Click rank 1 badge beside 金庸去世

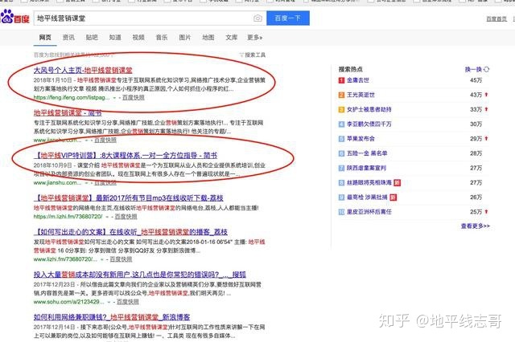(x=341, y=80)
